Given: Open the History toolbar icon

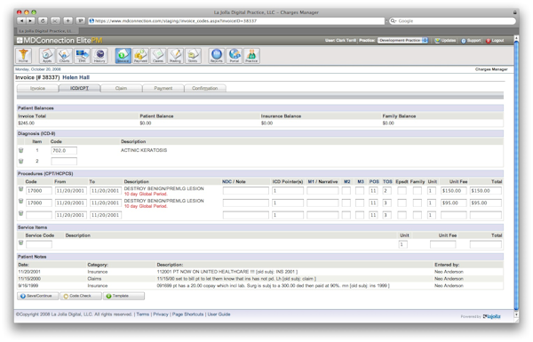Looking at the screenshot, I should [x=99, y=56].
